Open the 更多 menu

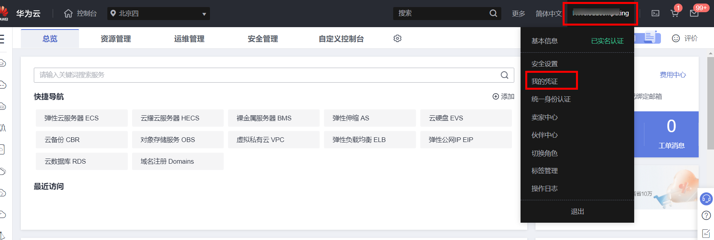(518, 13)
